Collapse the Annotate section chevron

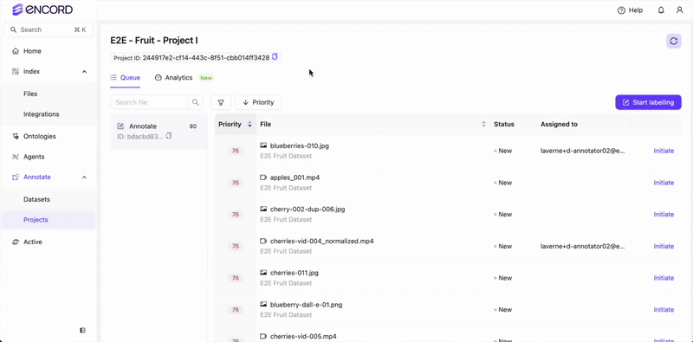point(84,177)
